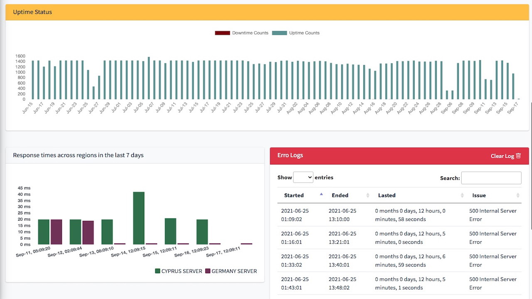Click the CYPRUS SERVER legend label
The width and height of the screenshot is (532, 299).
(182, 271)
